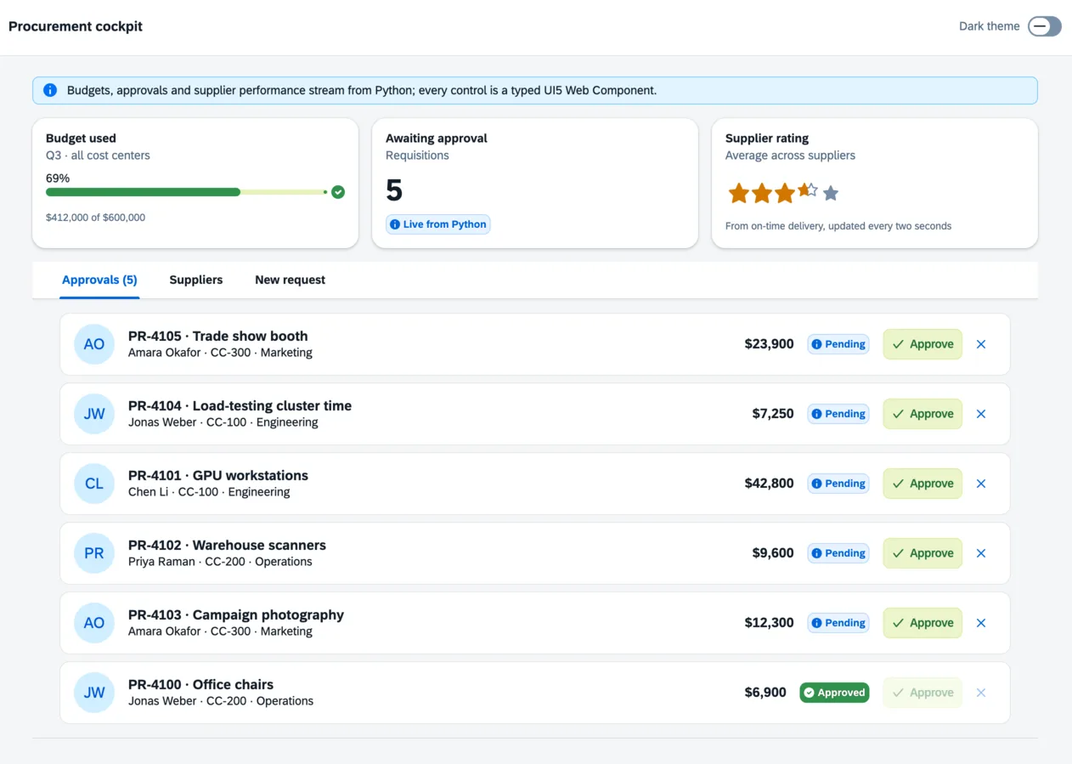The image size is (1072, 764).
Task: Click the green checkmark at the budget progress bar
Action: [338, 192]
